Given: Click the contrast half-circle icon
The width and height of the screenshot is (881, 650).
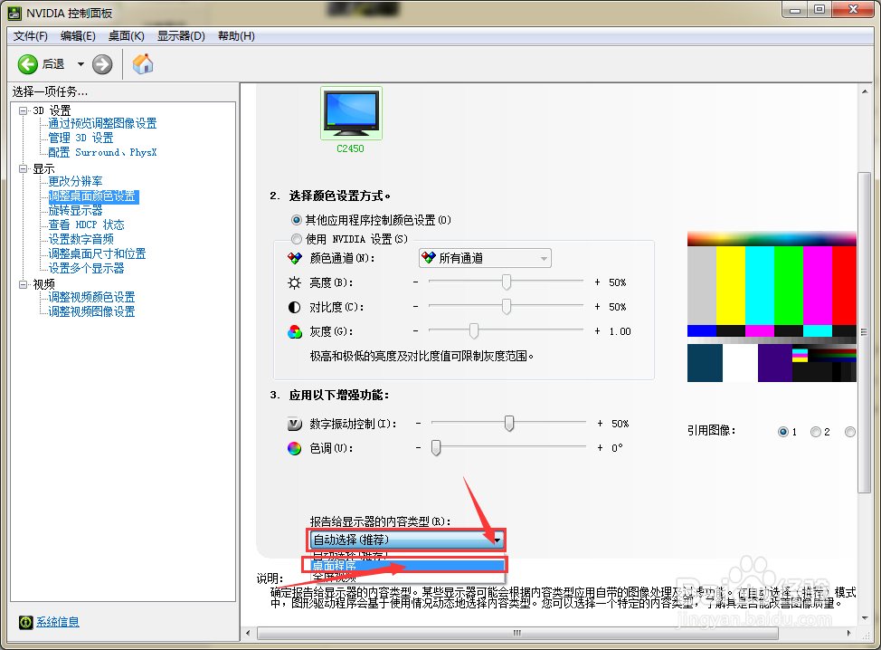Looking at the screenshot, I should (x=294, y=308).
